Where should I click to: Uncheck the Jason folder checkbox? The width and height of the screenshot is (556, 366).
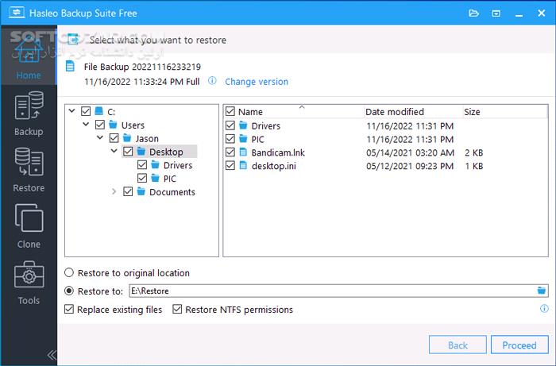coord(114,138)
